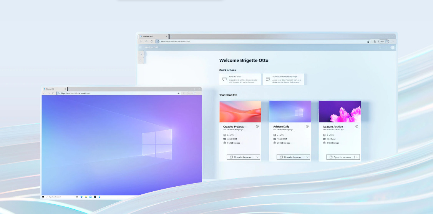Click the download icon in the Windows 365 sidebar
This screenshot has width=433, height=214.
point(141,60)
